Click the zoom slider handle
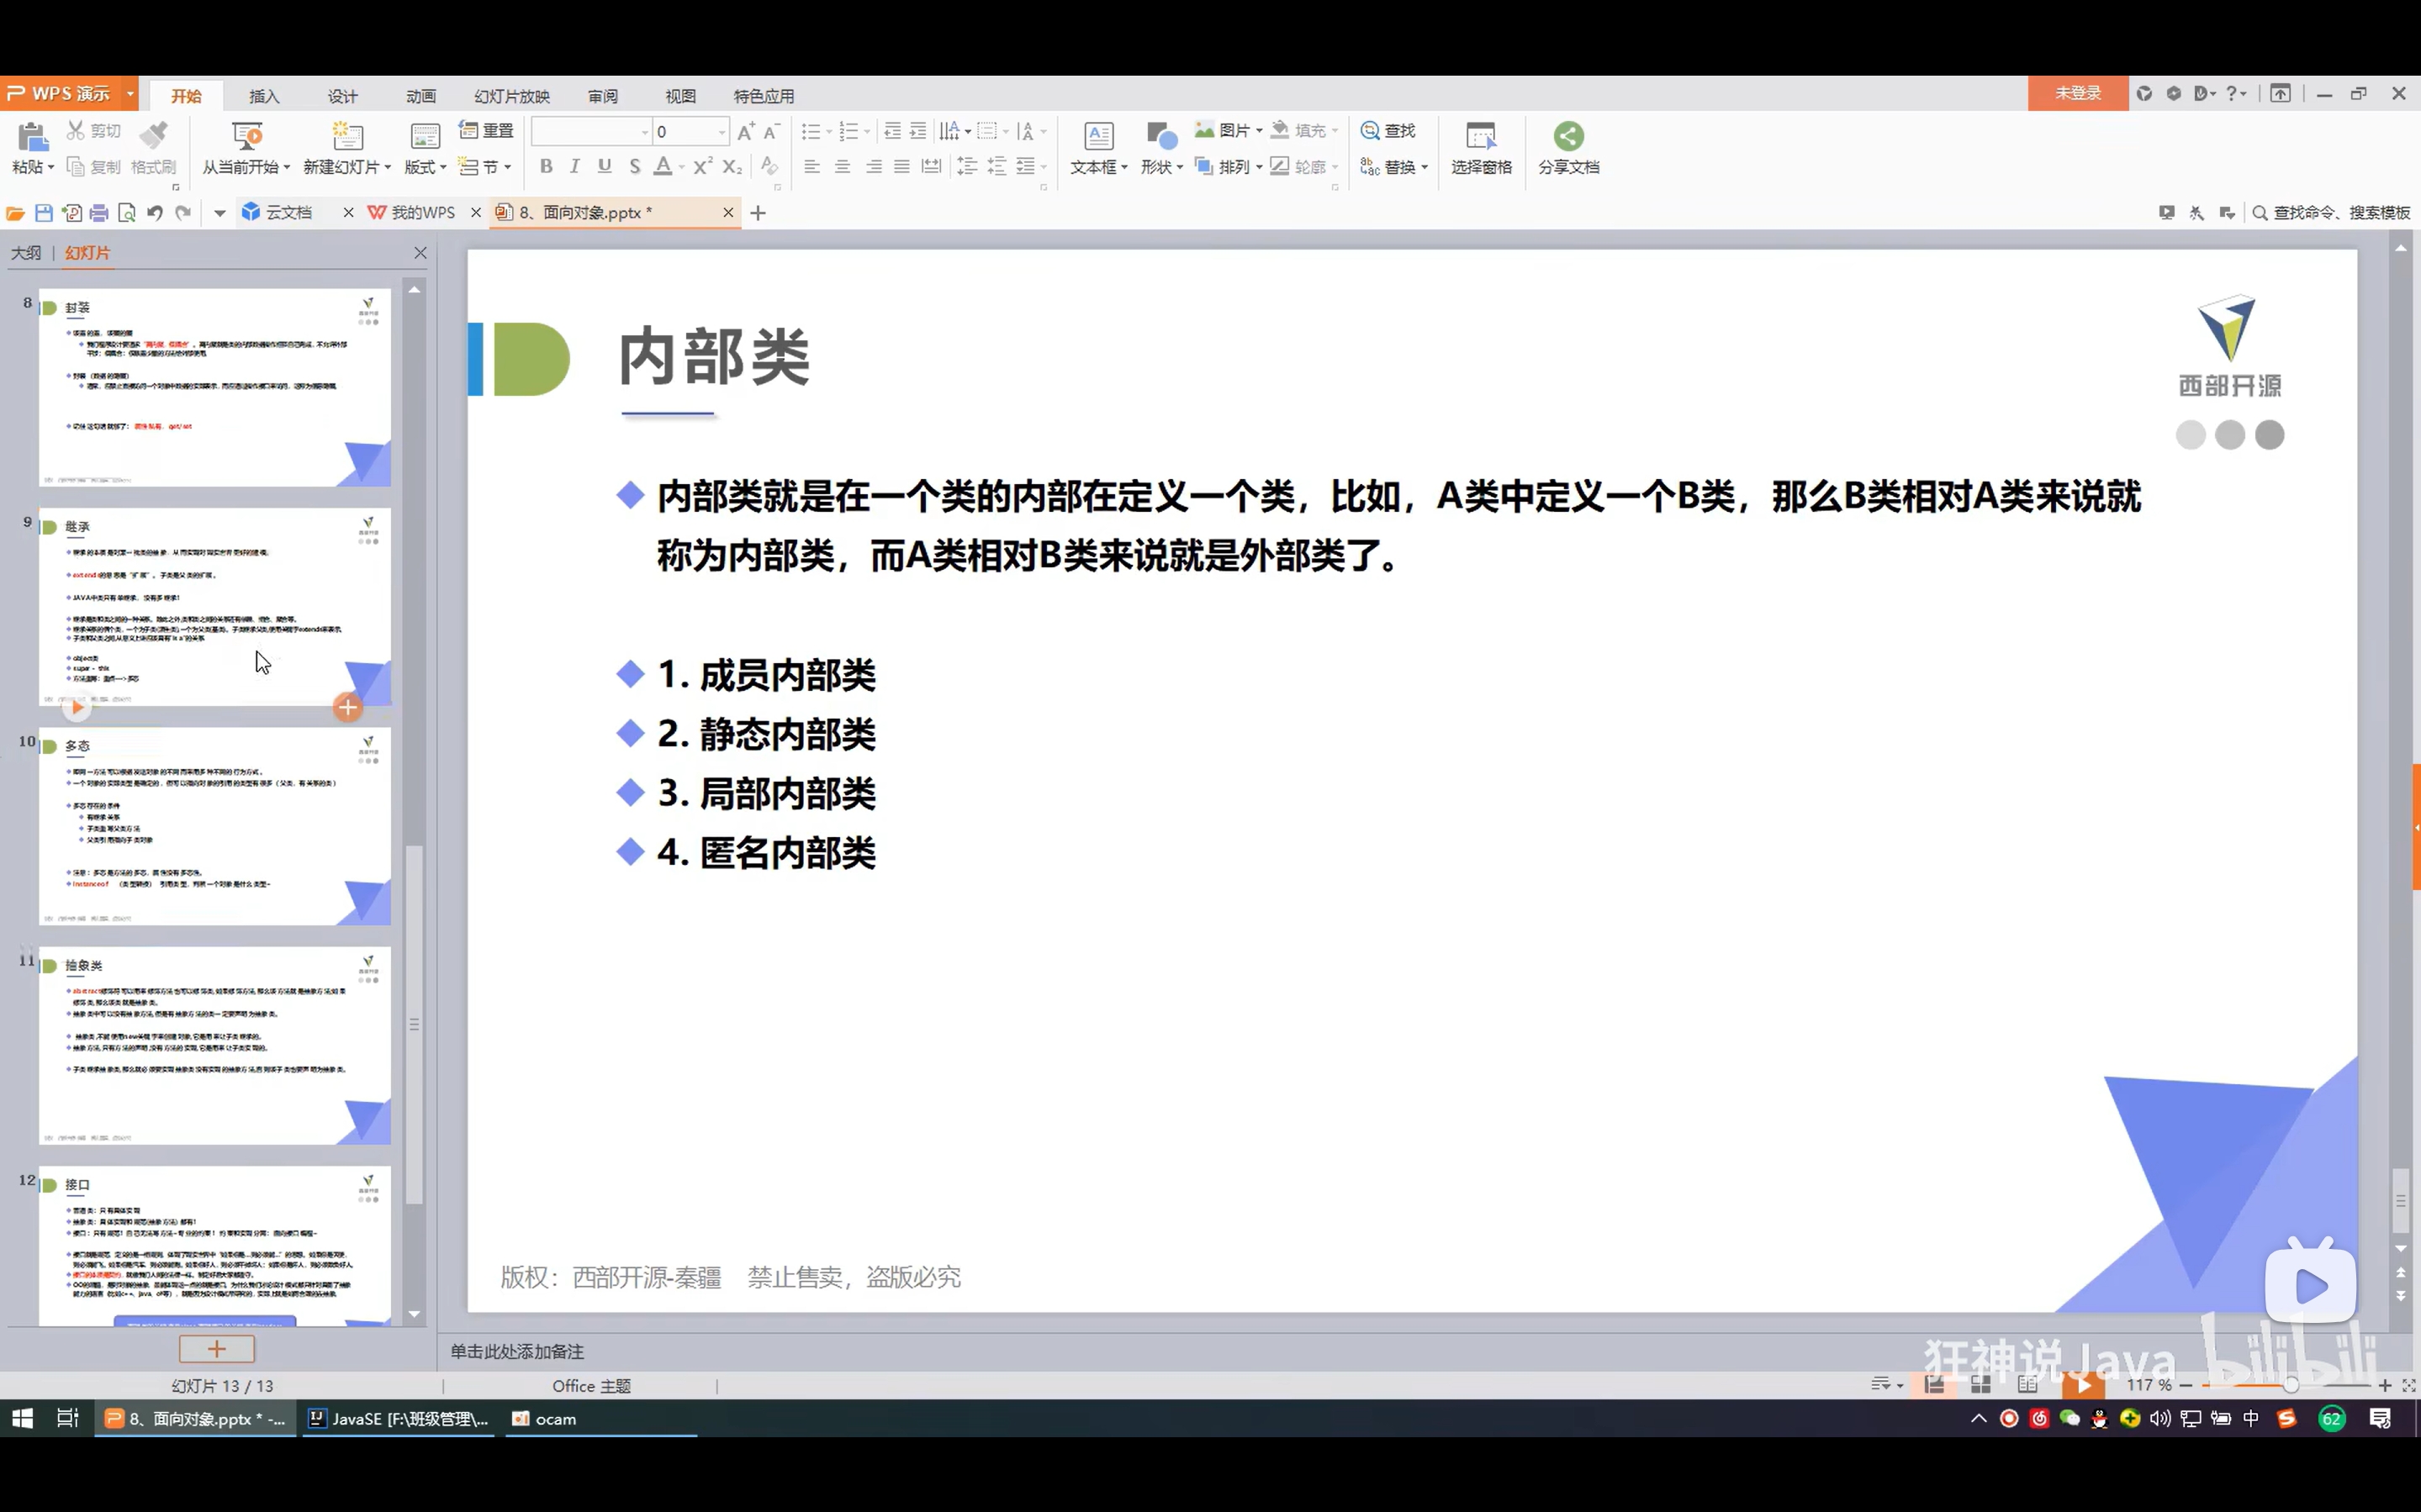 click(x=2291, y=1385)
